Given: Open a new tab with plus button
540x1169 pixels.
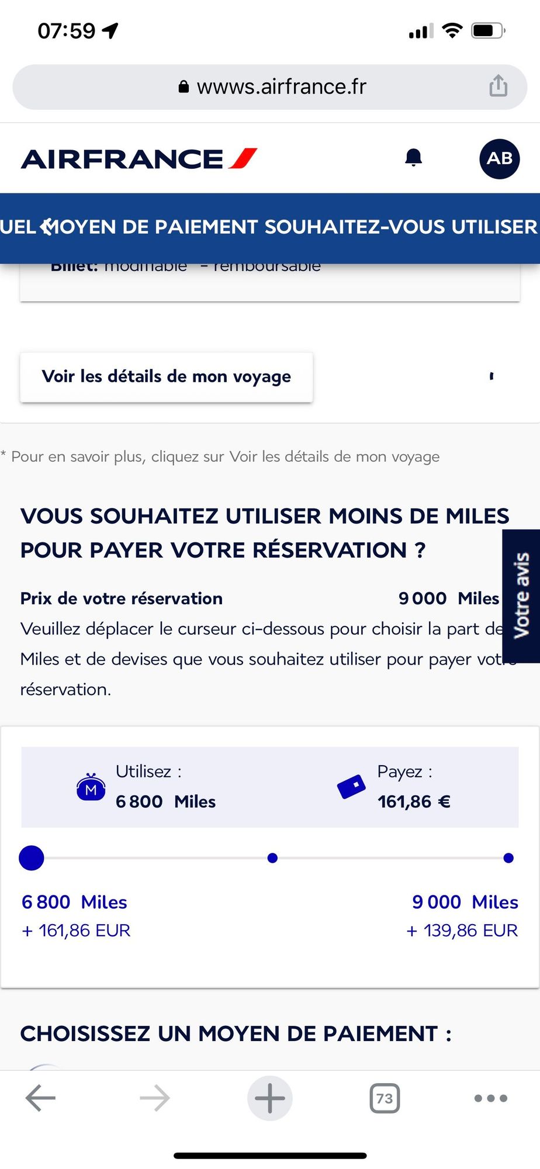Looking at the screenshot, I should (x=269, y=1098).
